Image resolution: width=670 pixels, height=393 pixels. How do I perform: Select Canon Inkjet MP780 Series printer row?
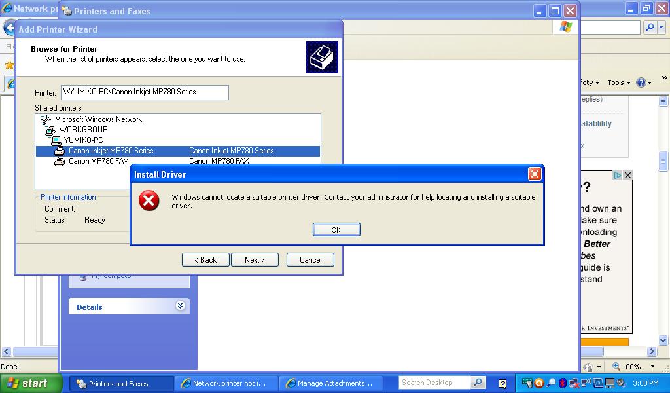[178, 151]
